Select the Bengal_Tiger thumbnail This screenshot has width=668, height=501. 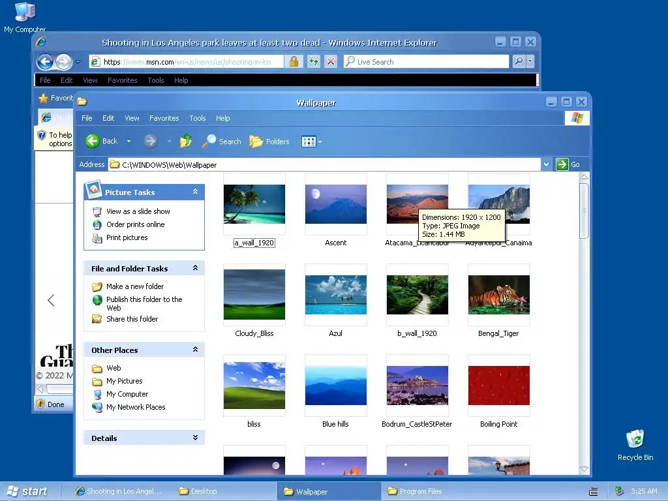click(x=499, y=295)
